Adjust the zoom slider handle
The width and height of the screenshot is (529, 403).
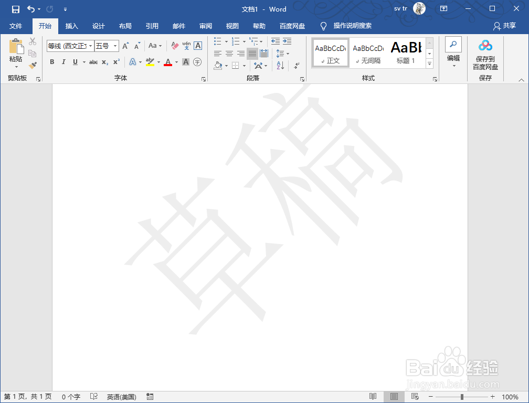coord(462,397)
